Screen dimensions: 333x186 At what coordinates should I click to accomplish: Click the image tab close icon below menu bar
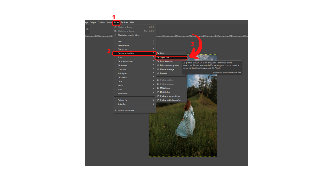87,29
